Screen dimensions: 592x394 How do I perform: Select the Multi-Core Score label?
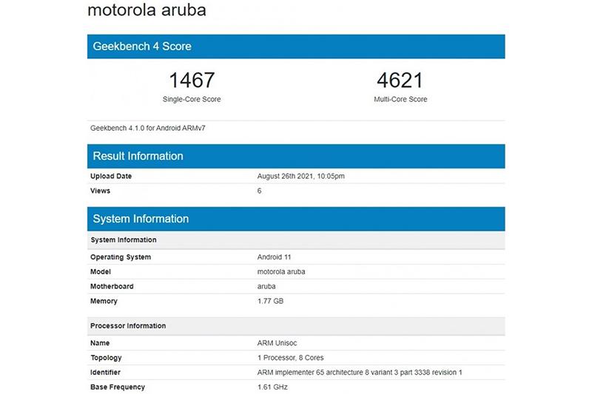tap(400, 99)
